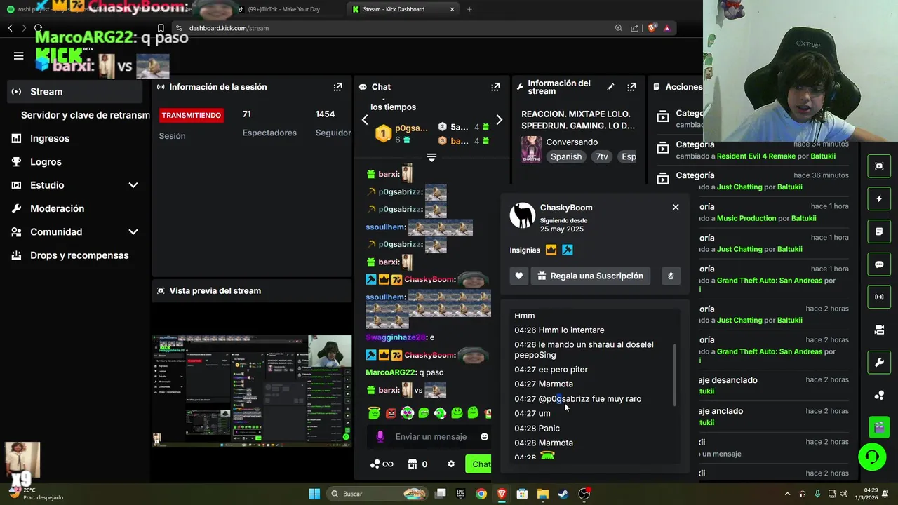The height and width of the screenshot is (505, 898).
Task: Pop out Información de la sesión panel
Action: pyautogui.click(x=337, y=87)
